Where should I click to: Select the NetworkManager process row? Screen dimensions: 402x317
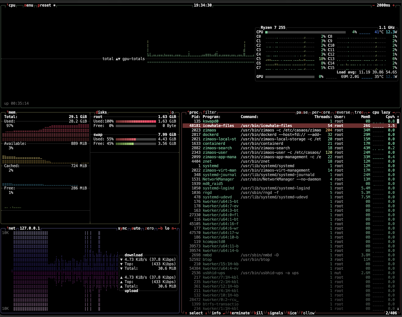click(290, 179)
